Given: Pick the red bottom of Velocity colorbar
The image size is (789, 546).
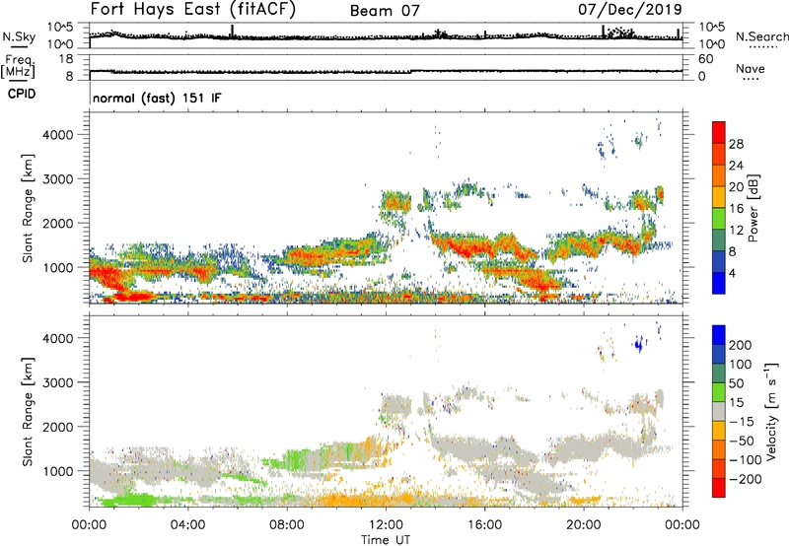Looking at the screenshot, I should pos(719,488).
